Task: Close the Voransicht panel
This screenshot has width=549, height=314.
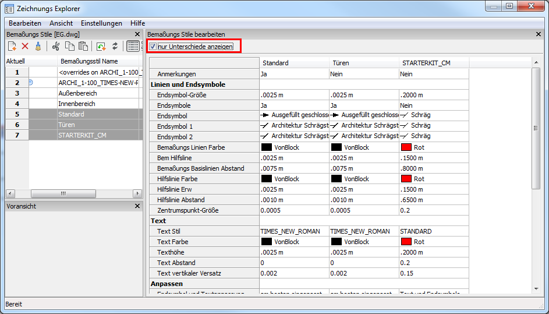Action: point(137,206)
